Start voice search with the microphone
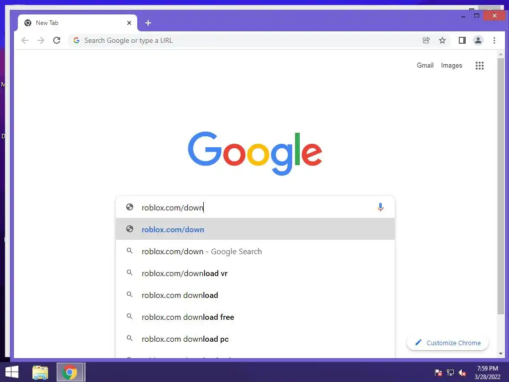The width and height of the screenshot is (509, 382). click(x=380, y=207)
